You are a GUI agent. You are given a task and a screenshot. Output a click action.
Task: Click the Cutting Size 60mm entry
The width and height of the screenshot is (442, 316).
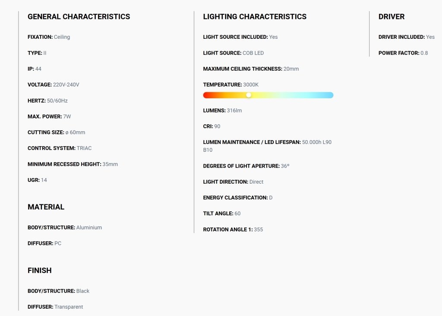click(x=57, y=132)
